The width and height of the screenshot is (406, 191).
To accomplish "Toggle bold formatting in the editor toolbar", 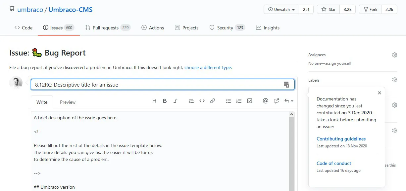I will tap(165, 101).
